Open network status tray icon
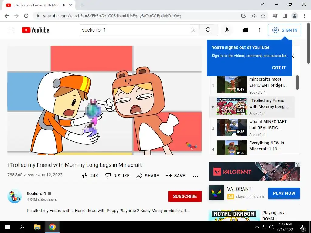This screenshot has height=233, width=311. pos(265,227)
